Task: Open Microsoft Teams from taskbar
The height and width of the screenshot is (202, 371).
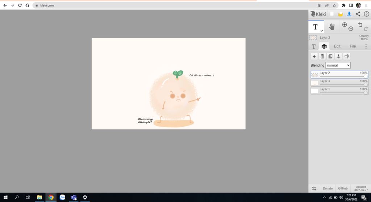Action: [74, 197]
